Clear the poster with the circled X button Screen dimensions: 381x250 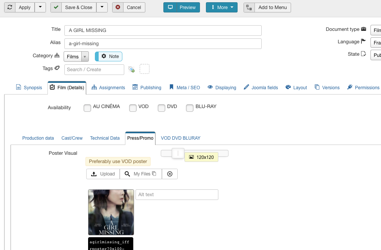pos(170,174)
